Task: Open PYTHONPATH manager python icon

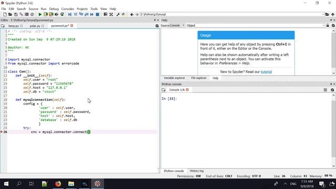Action: (123, 14)
